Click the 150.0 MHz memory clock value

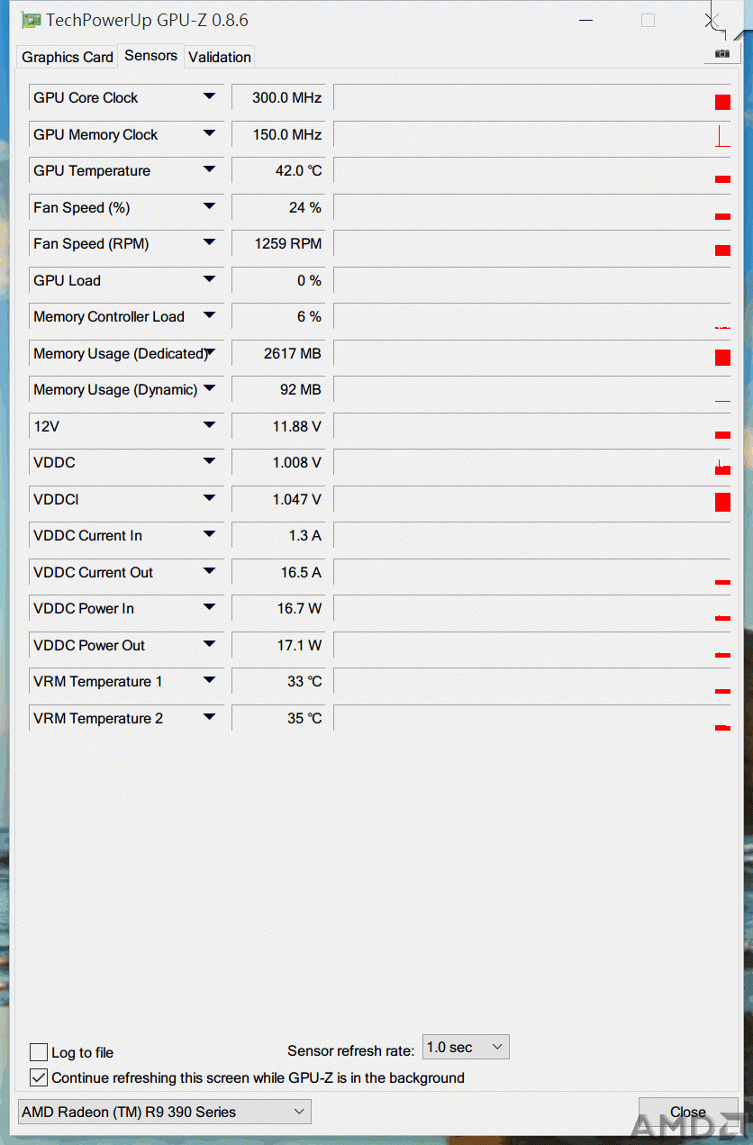(x=278, y=134)
